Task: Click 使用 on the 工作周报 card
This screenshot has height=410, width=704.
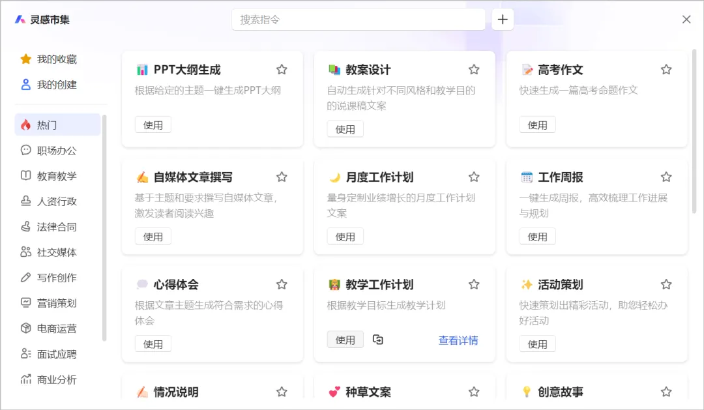Action: tap(537, 236)
